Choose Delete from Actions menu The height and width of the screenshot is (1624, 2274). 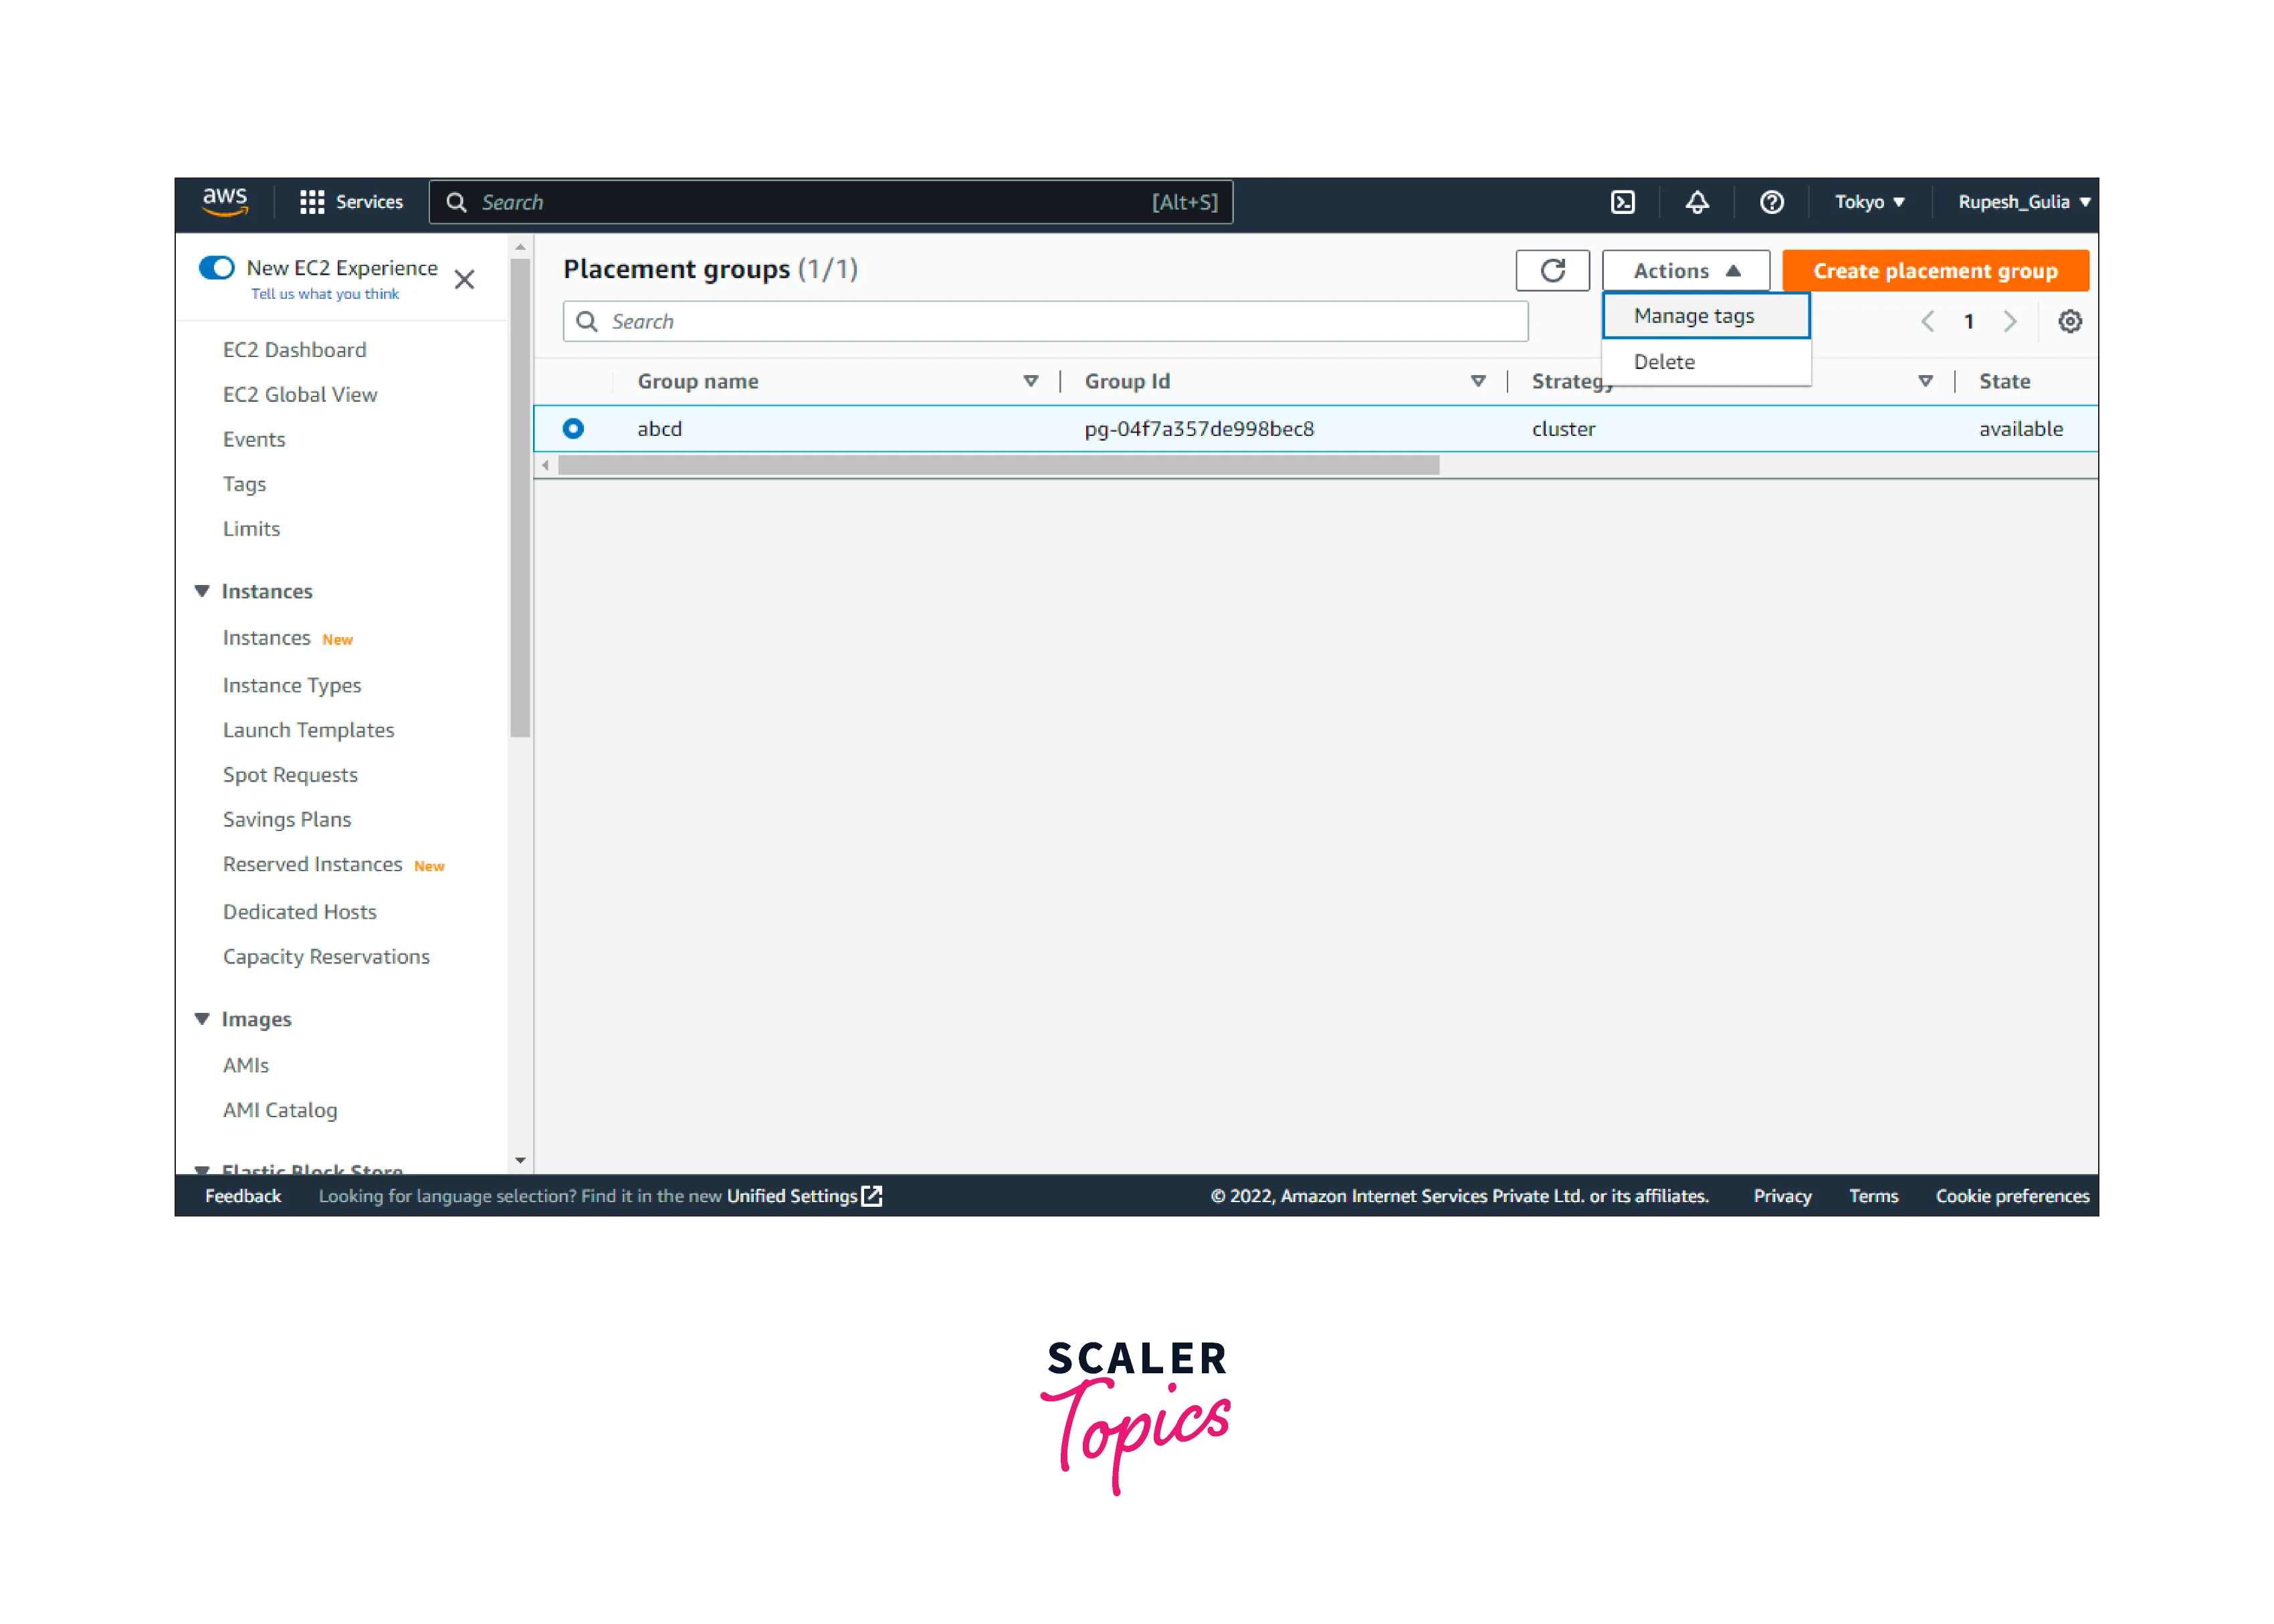[x=1664, y=362]
